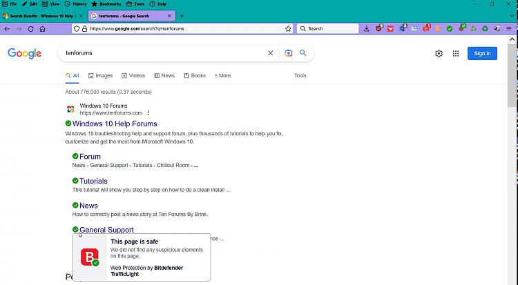Expand the More search filters dropdown
518x285 pixels.
pyautogui.click(x=222, y=76)
